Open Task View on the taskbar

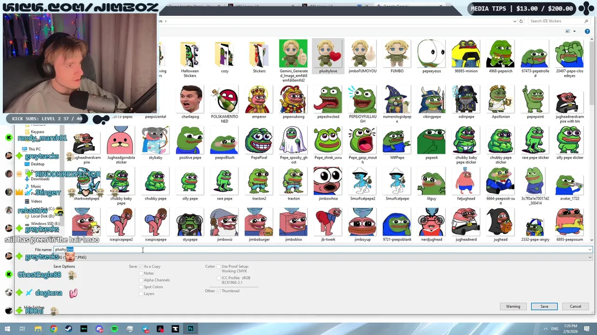coord(22,329)
